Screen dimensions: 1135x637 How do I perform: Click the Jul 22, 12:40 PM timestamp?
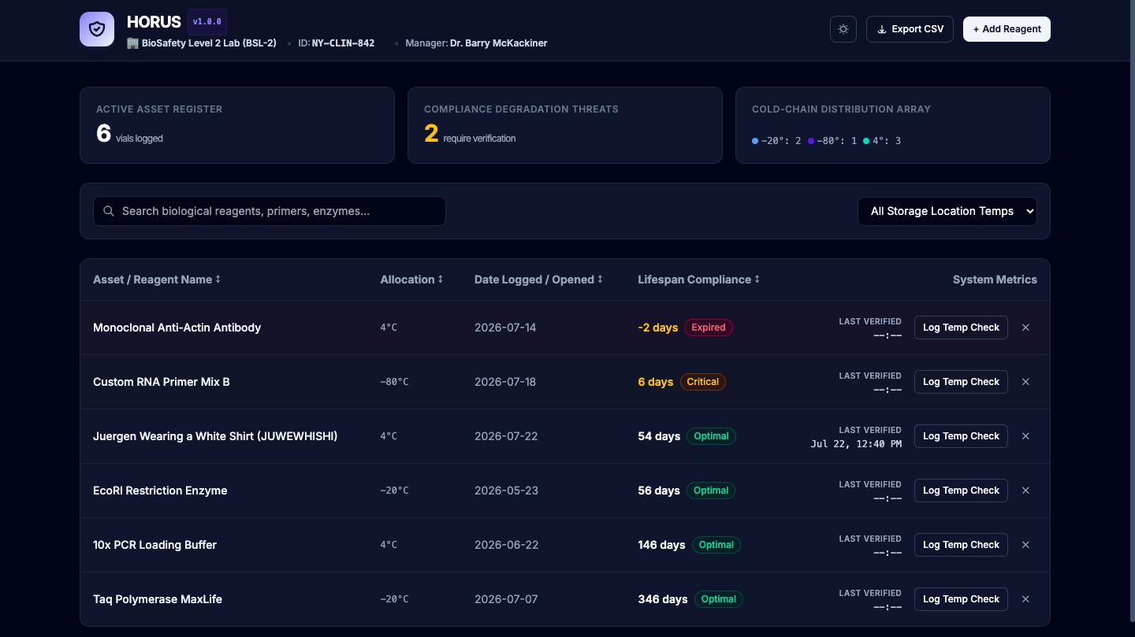856,444
